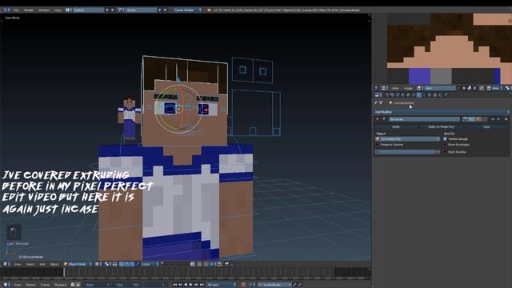This screenshot has width=512, height=288.
Task: Open the Modifiers properties tab
Action: [419, 94]
